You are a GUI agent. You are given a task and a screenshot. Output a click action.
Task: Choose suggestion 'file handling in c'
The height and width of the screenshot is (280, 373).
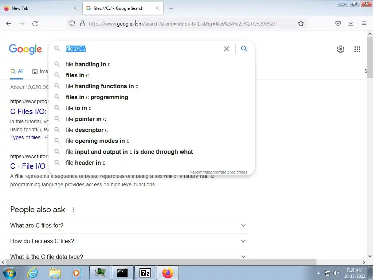tap(152, 64)
